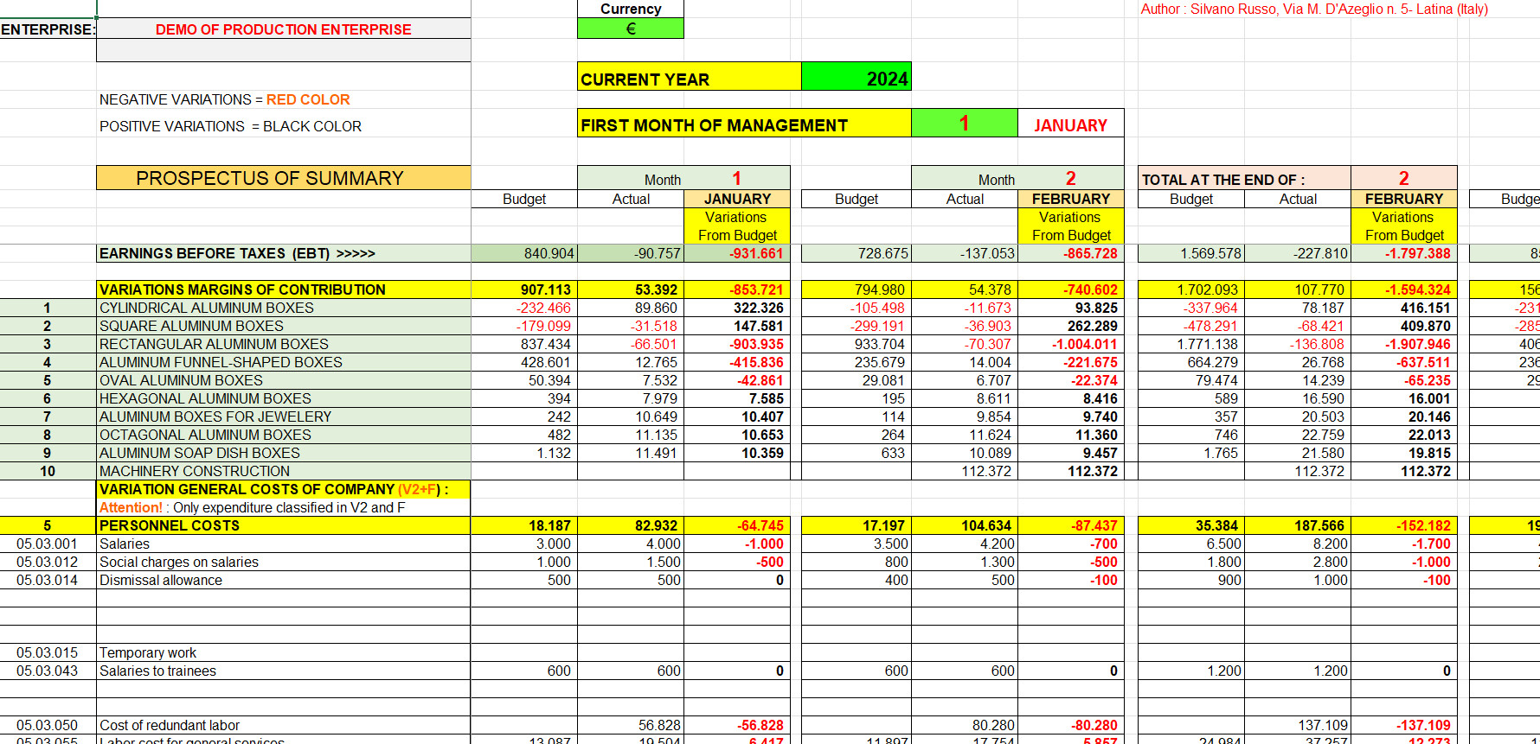
Task: Click total cylindrical boxes variation 416.151
Action: point(1404,308)
